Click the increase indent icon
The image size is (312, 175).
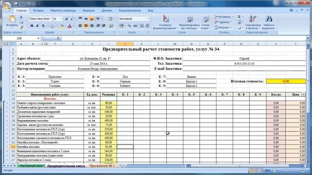pos(104,26)
